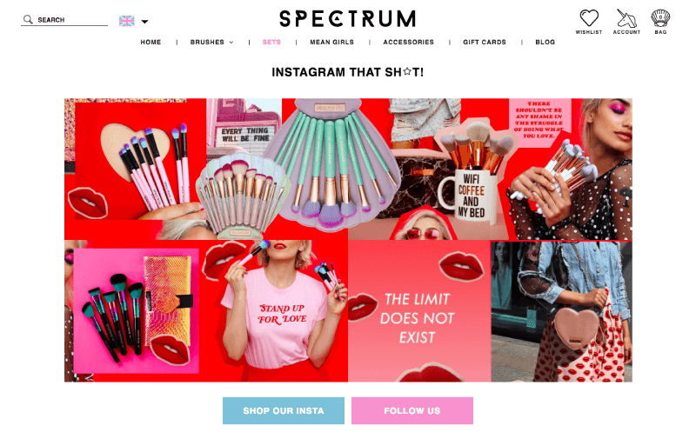
Task: Open the Wishlist heart icon
Action: (589, 18)
